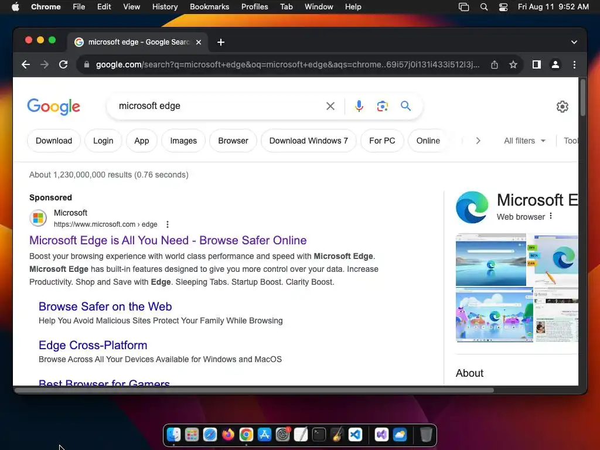The width and height of the screenshot is (600, 450).
Task: Bookmark this tab with star icon
Action: pyautogui.click(x=513, y=64)
